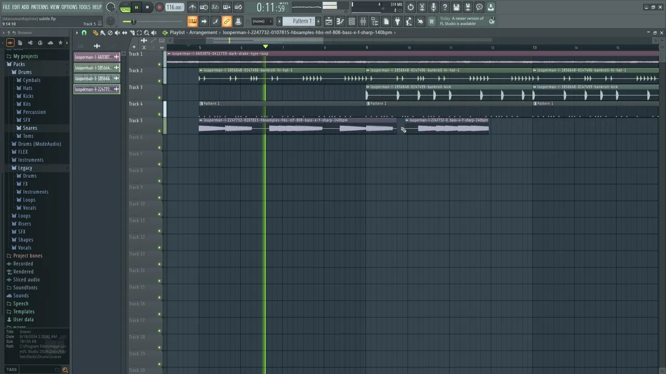
Task: Select the playlist pencil draw tool
Action: click(95, 33)
